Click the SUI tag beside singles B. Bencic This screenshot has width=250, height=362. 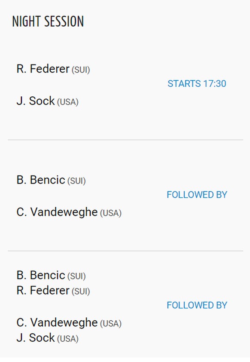pos(76,181)
